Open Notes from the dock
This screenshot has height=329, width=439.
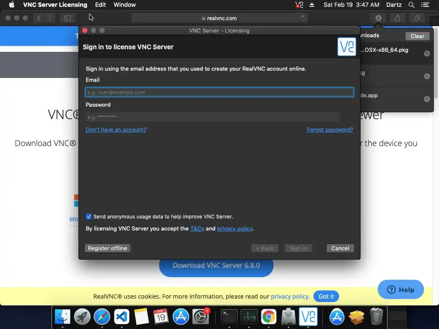[x=141, y=317]
